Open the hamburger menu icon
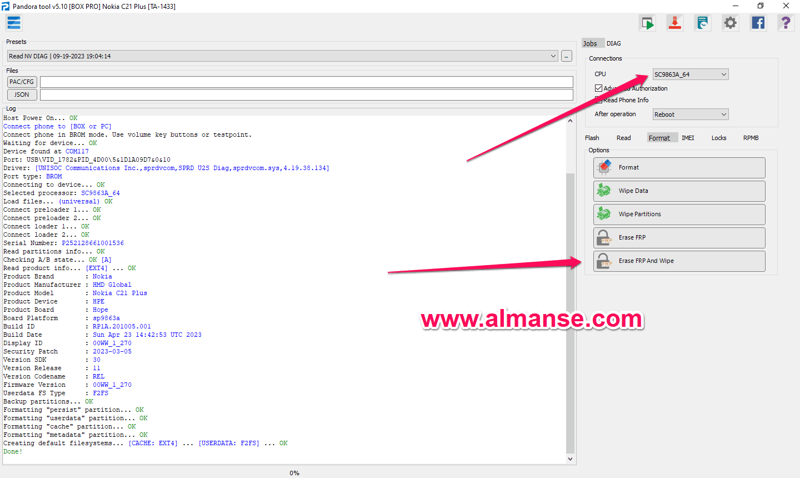 14,23
